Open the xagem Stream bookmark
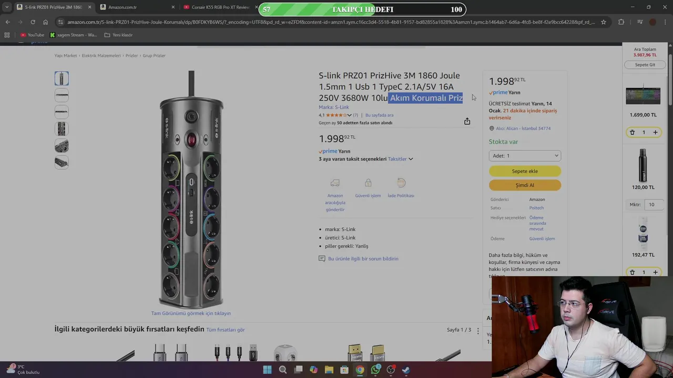The image size is (673, 378). tap(74, 35)
